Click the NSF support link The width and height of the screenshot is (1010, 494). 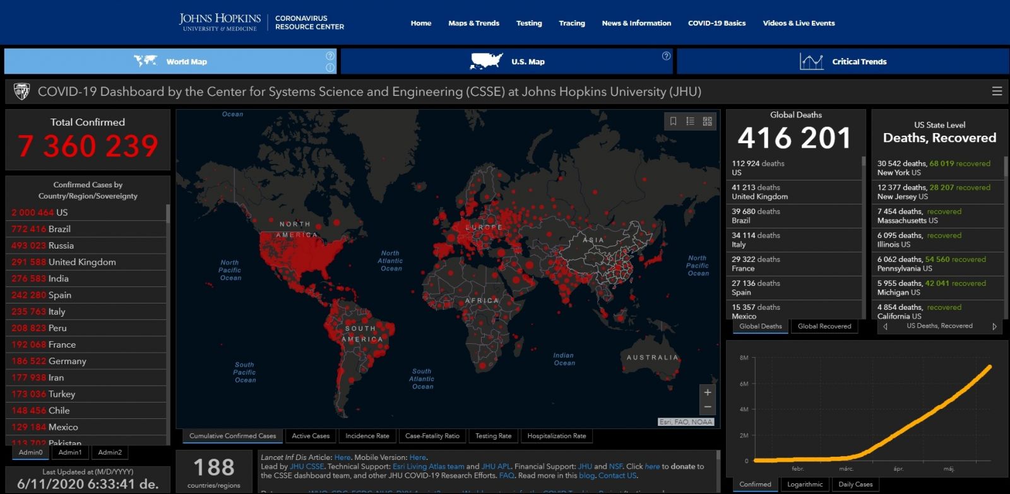615,466
